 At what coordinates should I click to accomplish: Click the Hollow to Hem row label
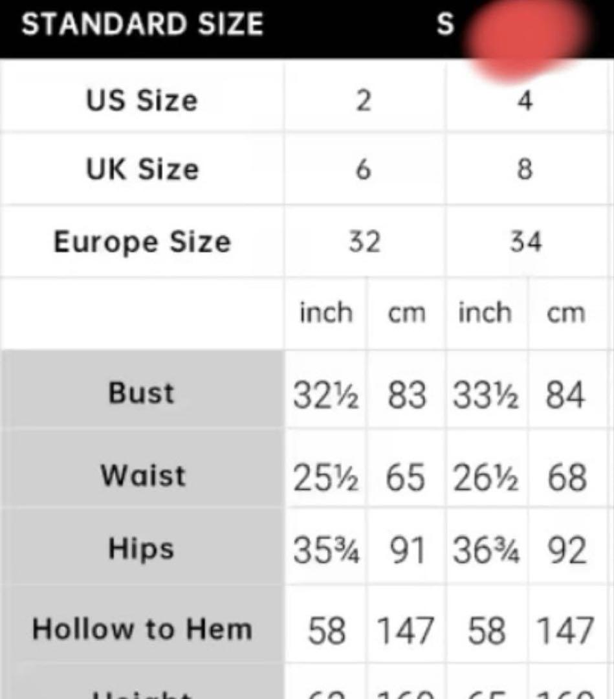142,628
